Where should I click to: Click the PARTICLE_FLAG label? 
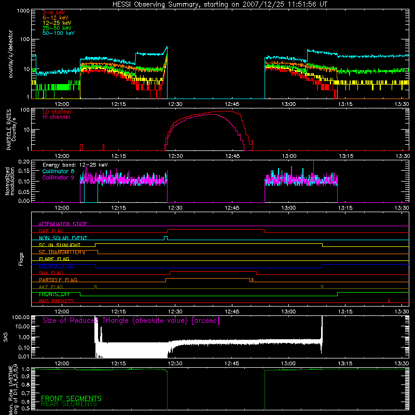pyautogui.click(x=58, y=280)
